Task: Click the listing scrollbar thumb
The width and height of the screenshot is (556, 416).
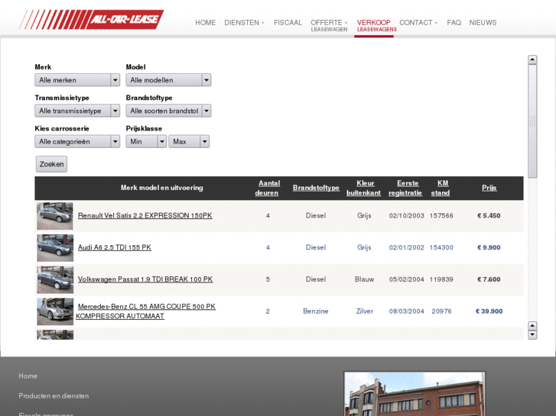Action: (532, 121)
